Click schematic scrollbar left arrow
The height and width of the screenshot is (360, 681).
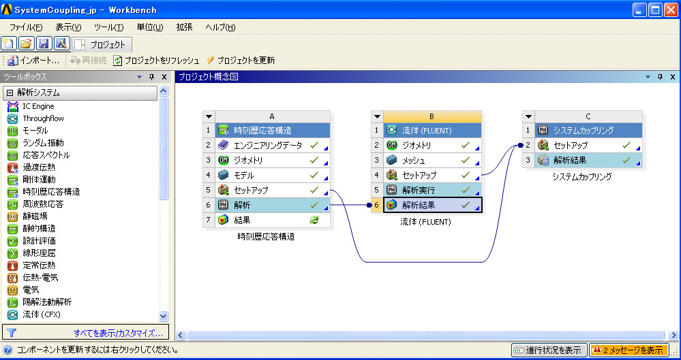pos(181,336)
